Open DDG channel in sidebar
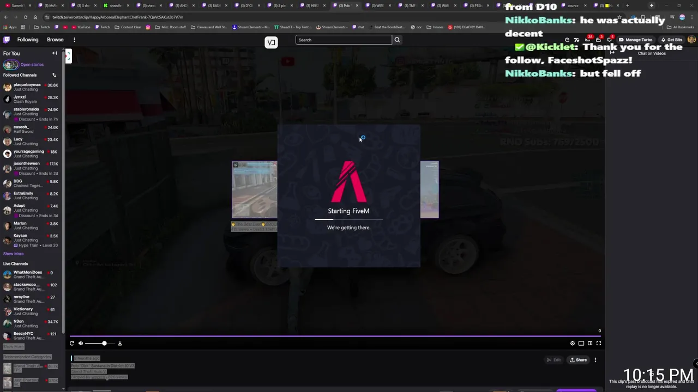698x392 pixels. [31, 183]
